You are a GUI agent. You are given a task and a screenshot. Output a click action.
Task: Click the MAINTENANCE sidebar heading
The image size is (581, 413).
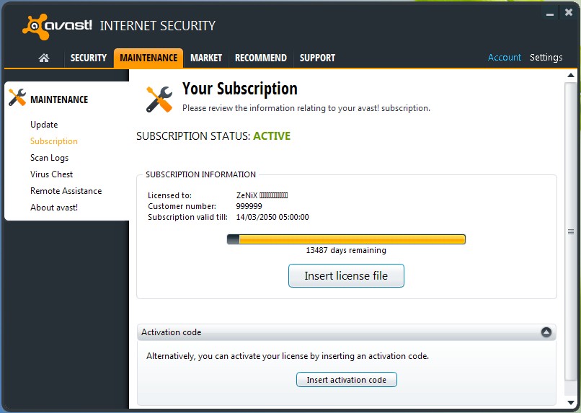point(59,99)
